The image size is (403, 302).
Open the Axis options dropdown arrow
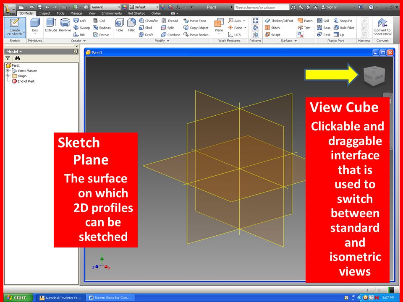click(x=244, y=21)
